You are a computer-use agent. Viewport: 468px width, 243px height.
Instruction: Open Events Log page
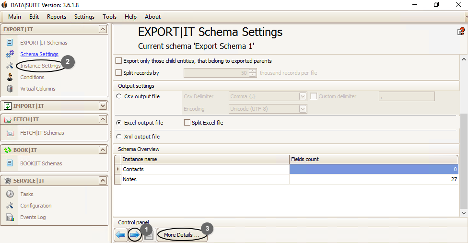pyautogui.click(x=33, y=218)
